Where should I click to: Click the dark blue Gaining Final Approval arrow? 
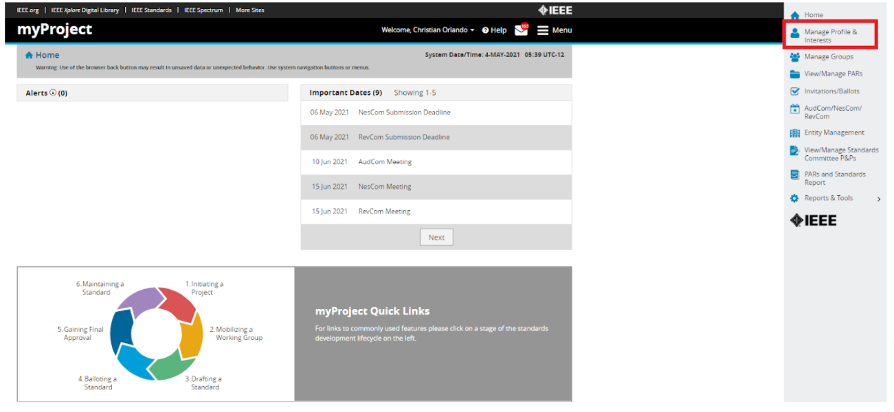point(120,331)
